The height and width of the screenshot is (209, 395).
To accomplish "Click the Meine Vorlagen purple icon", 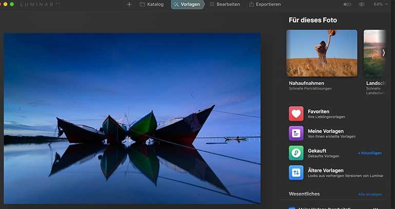I will pyautogui.click(x=296, y=133).
